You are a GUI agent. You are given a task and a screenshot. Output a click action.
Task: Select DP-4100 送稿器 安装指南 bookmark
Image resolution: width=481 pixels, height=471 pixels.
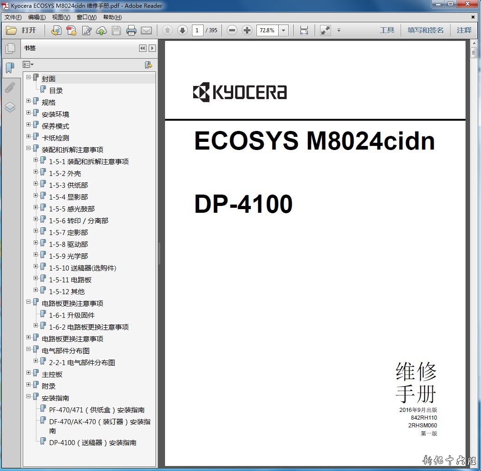93,443
